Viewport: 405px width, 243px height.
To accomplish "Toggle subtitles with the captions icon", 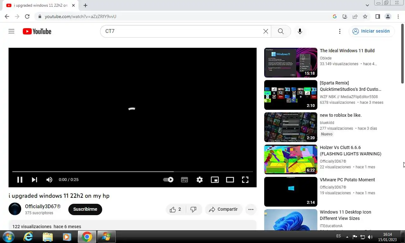I will click(x=184, y=180).
